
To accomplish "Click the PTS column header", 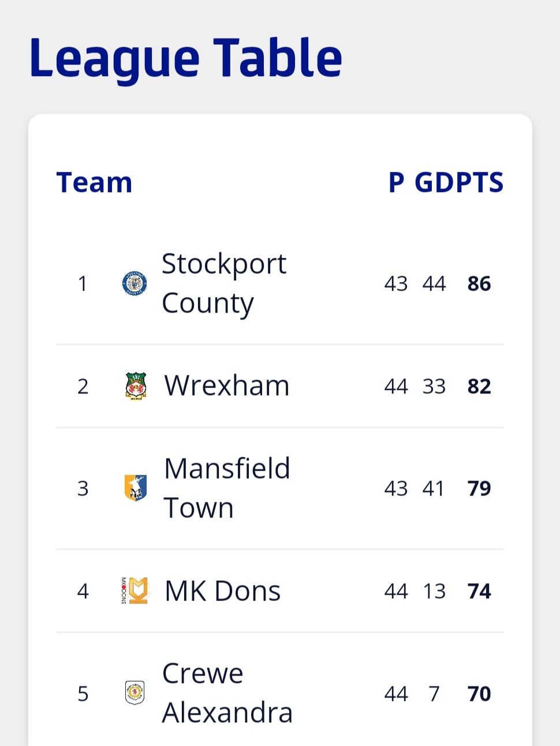I will (x=476, y=182).
